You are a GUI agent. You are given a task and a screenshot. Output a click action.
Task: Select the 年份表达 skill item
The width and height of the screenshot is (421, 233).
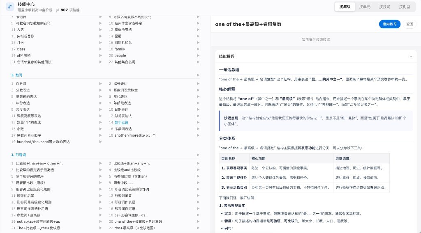23,103
